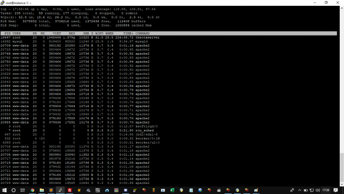
Task: Open network settings tray icon
Action: point(312,190)
